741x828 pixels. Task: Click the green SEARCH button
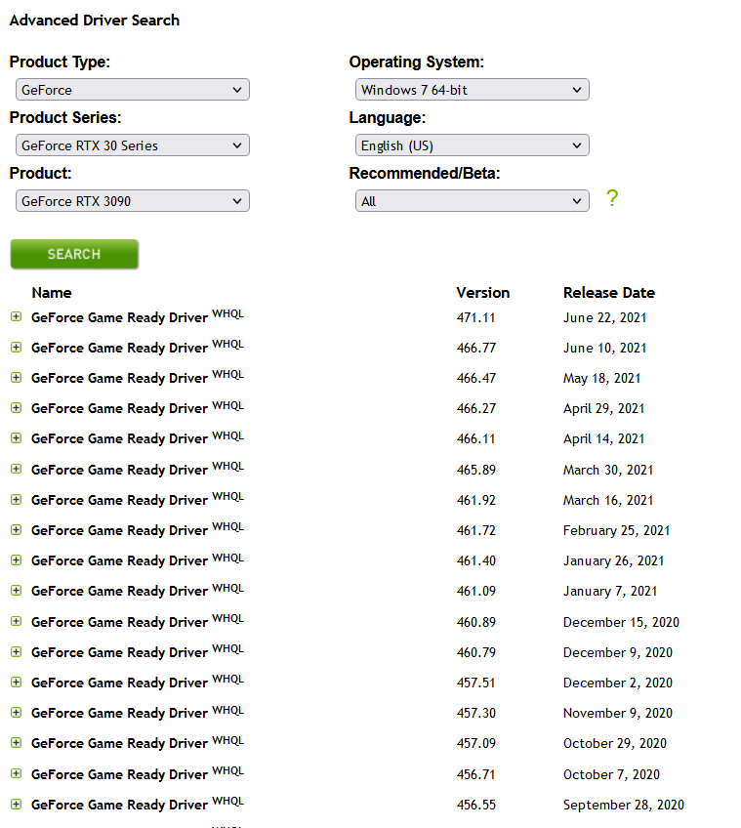[74, 254]
